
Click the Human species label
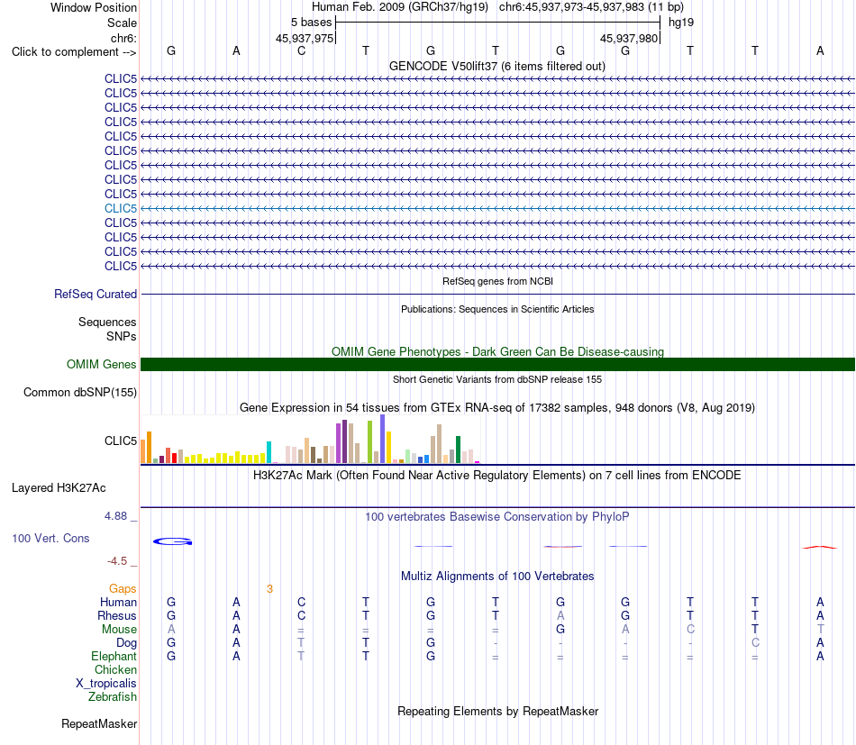118,602
